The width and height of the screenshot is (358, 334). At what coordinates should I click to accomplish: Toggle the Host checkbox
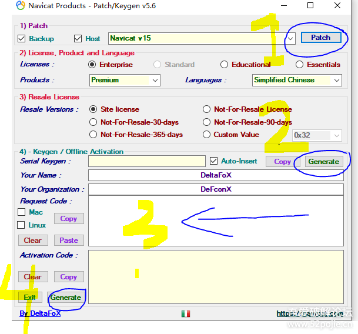pos(78,38)
